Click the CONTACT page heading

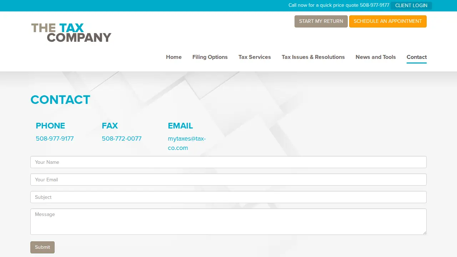coord(60,100)
